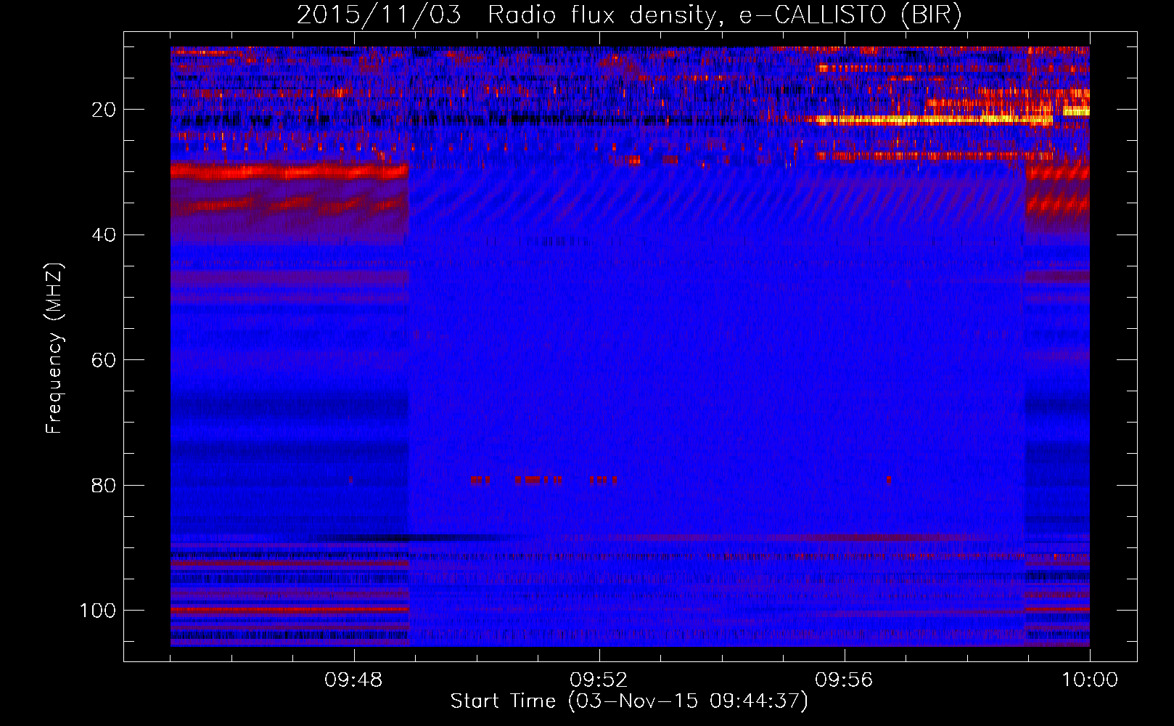Click the 09:52 time tick label
Viewport: 1174px width, 726px height.
[x=599, y=680]
